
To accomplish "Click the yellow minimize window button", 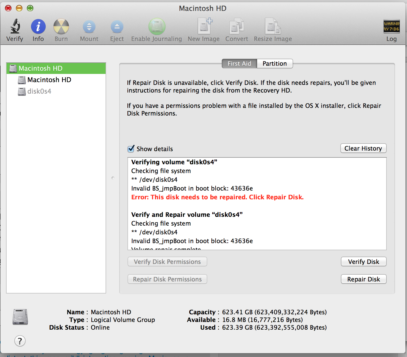I will [x=19, y=8].
